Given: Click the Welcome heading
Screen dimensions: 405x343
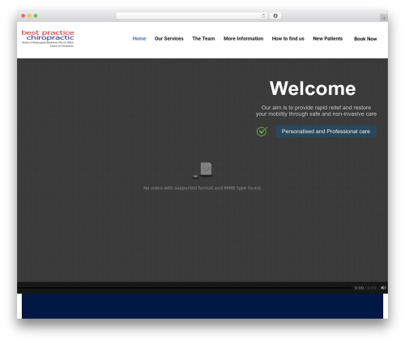Looking at the screenshot, I should coord(313,88).
